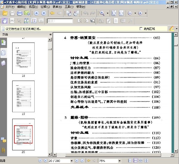Go to last page status bar button
Image resolution: width=179 pixels, height=164 pixels.
click(x=82, y=161)
